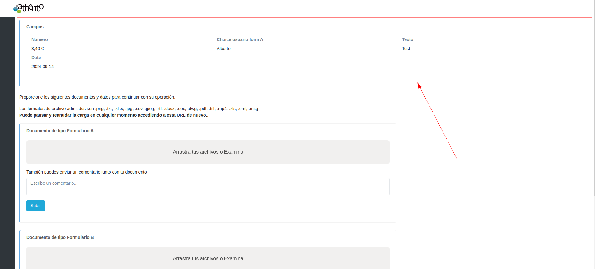Click the Date field label
Image resolution: width=595 pixels, height=269 pixels.
tap(36, 58)
